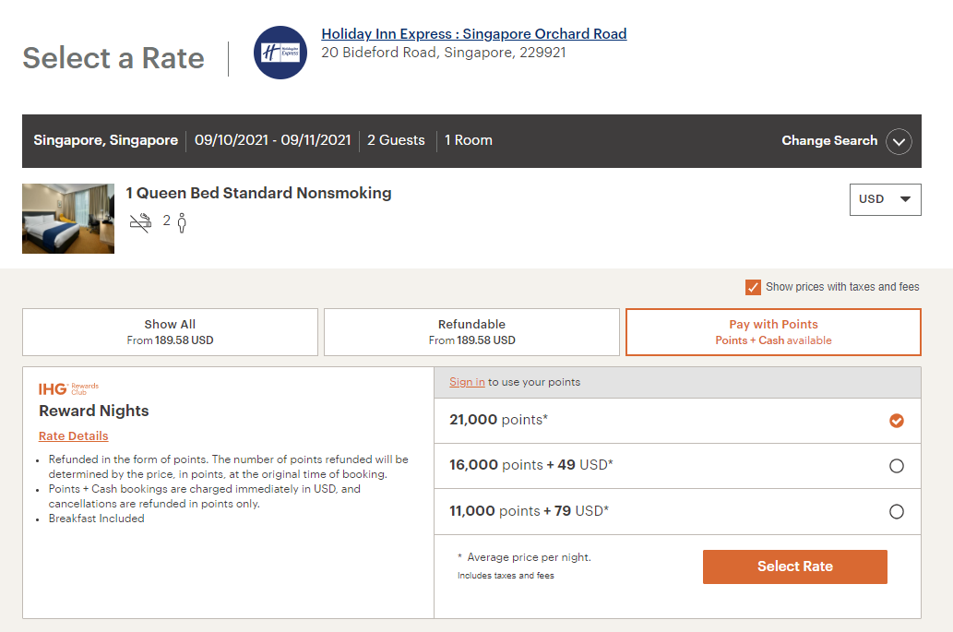Screen dimensions: 953x632
Task: Expand the Change Search chevron
Action: (x=899, y=141)
